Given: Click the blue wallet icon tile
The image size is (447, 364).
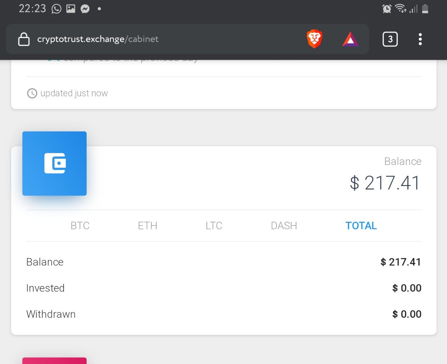Looking at the screenshot, I should pos(54,163).
